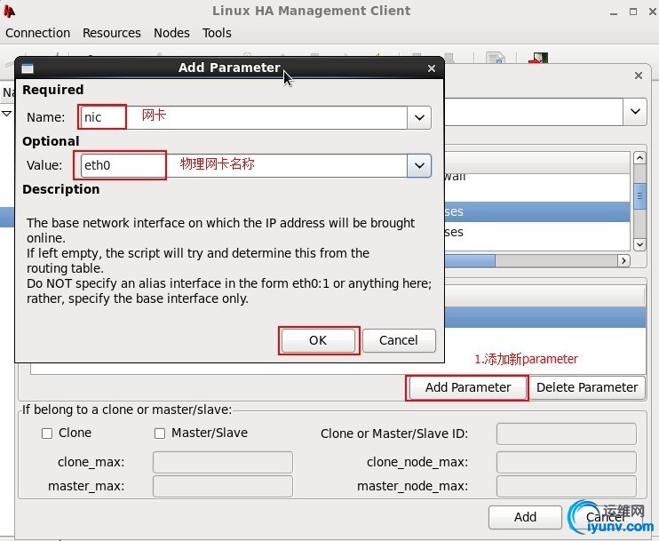Image resolution: width=659 pixels, height=541 pixels.
Task: Open the Nodes menu
Action: pos(171,33)
